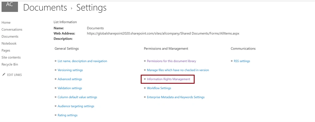
Task: Click the library web address URL text
Action: pos(163,33)
